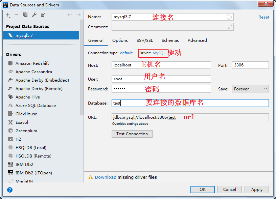Go forward with the right arrow icon
The height and width of the screenshot is (199, 276).
click(x=78, y=15)
